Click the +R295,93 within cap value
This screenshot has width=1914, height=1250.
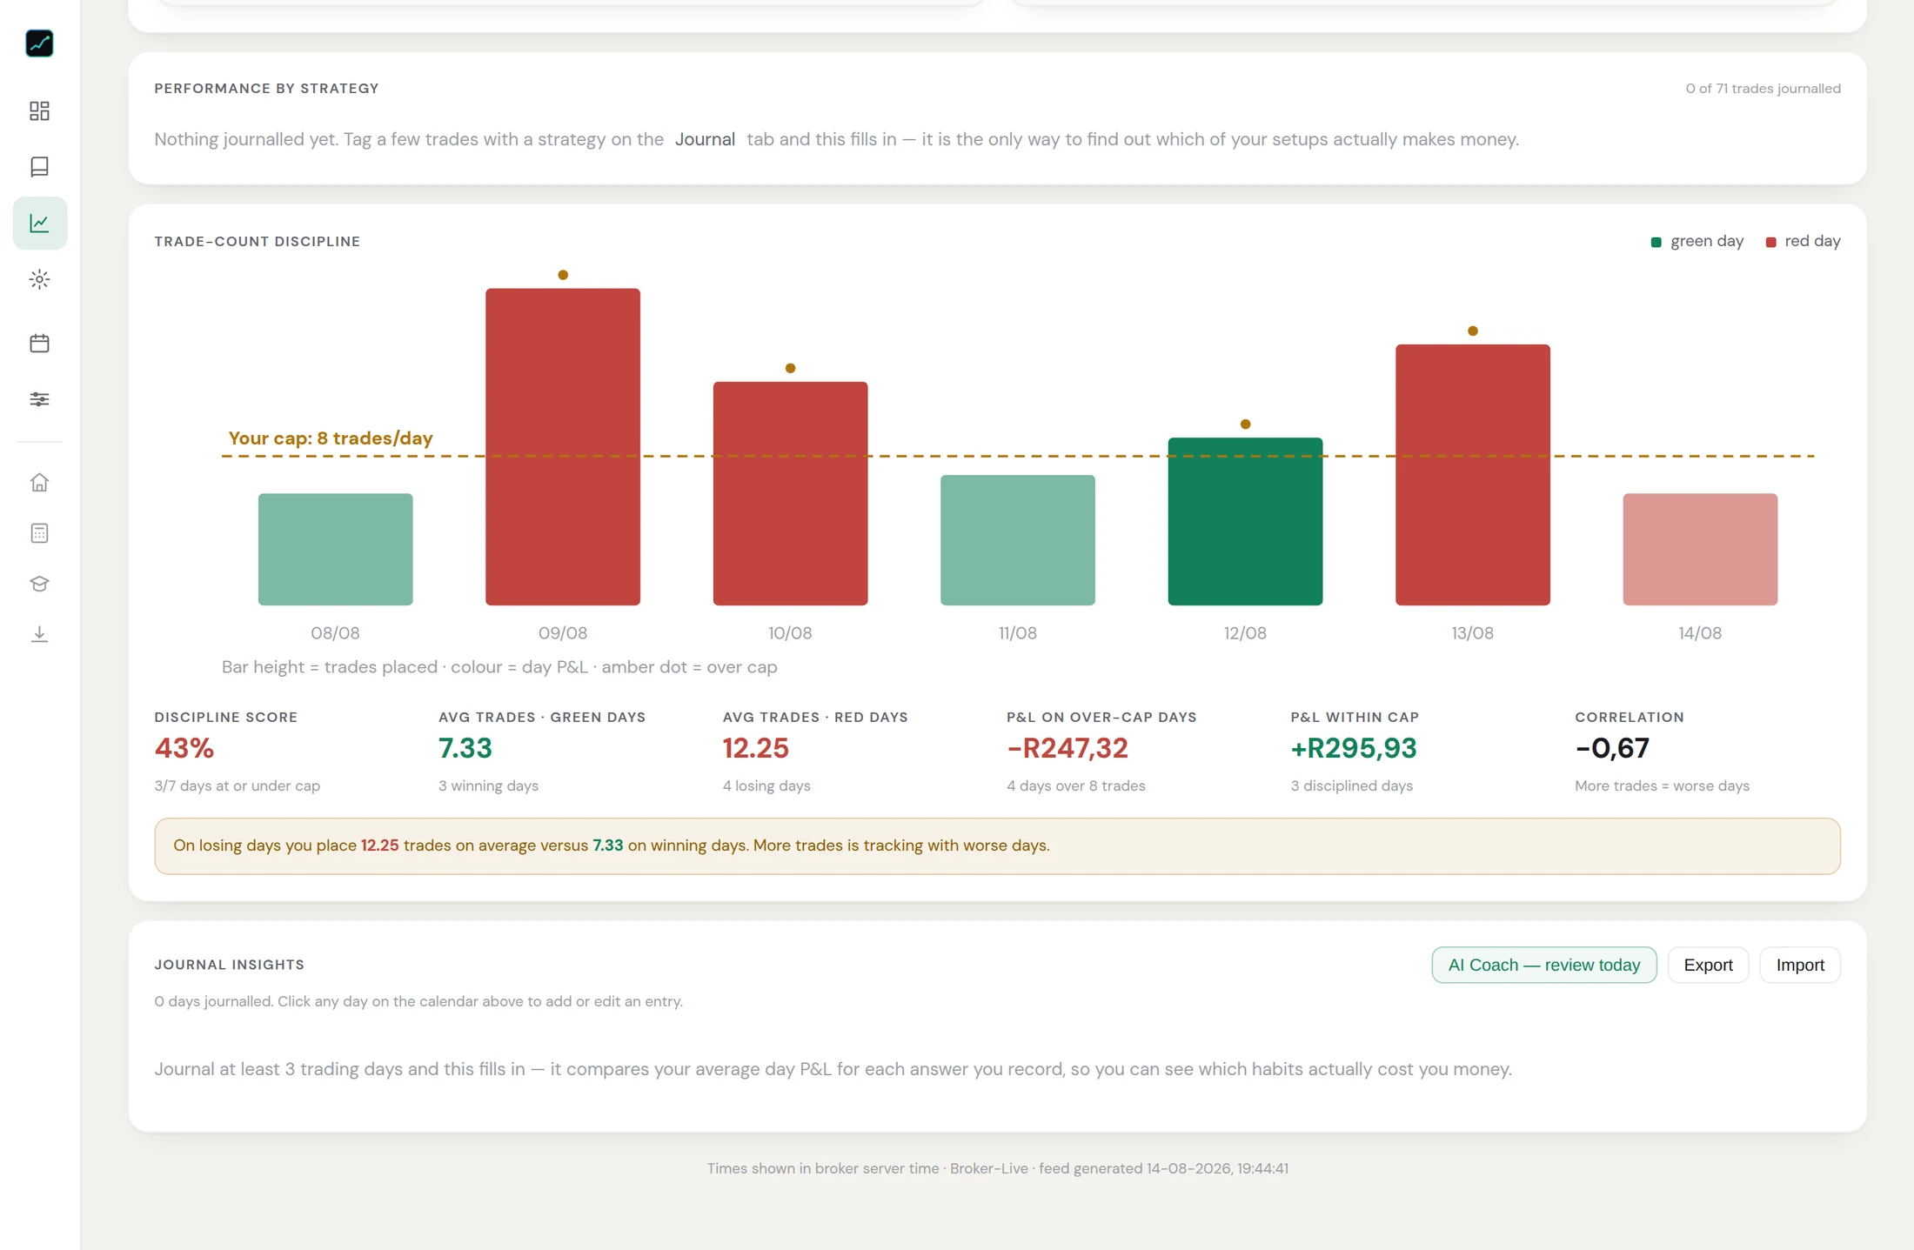pos(1353,748)
